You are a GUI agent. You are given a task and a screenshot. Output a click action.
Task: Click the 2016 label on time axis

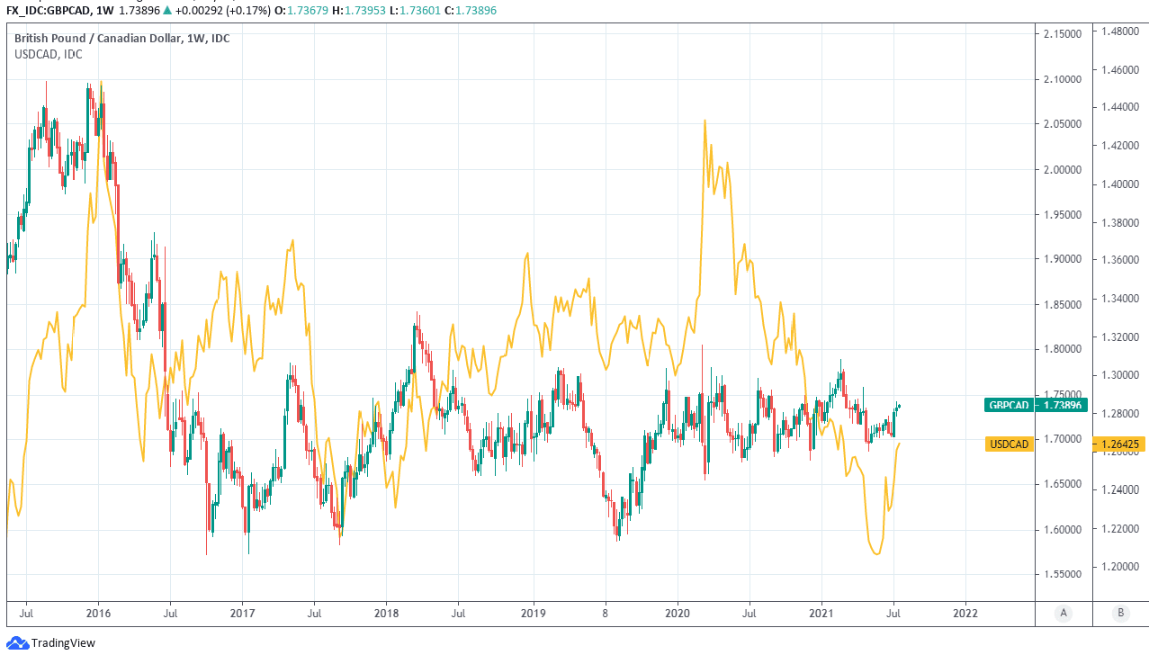click(x=98, y=613)
